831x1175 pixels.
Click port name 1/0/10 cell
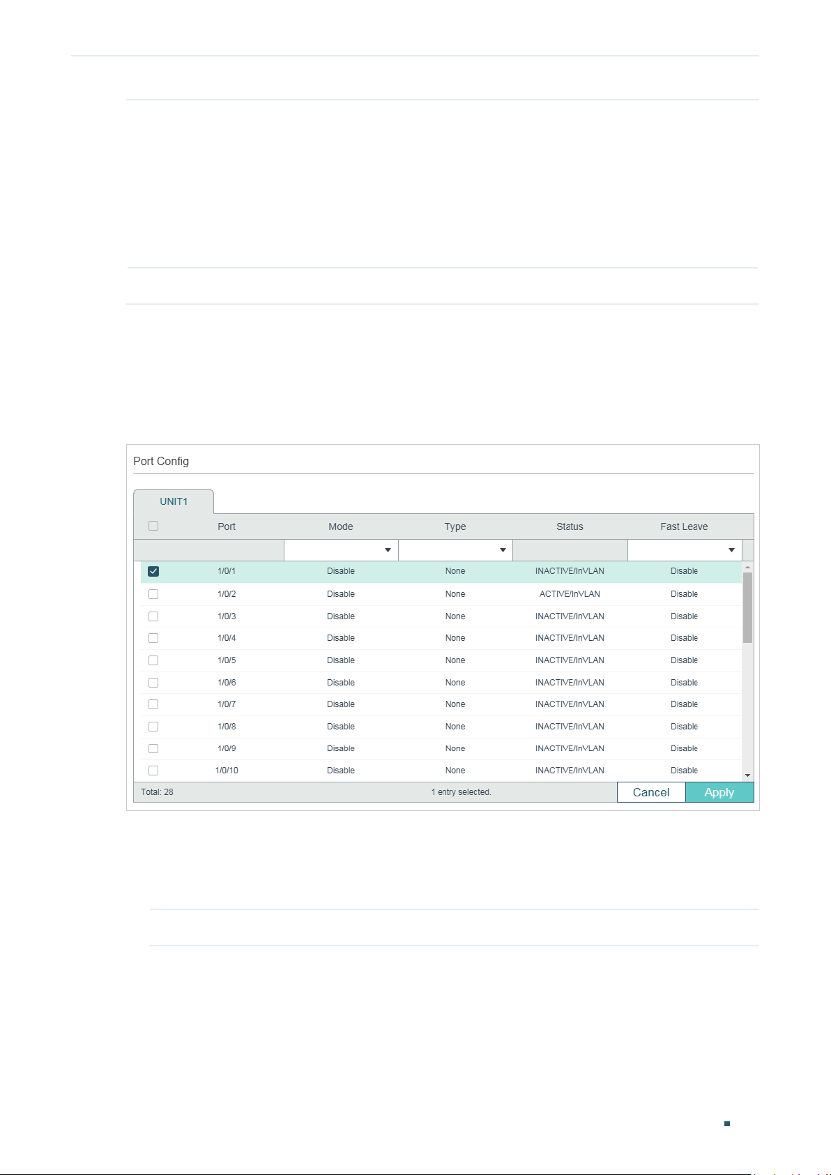pyautogui.click(x=227, y=771)
